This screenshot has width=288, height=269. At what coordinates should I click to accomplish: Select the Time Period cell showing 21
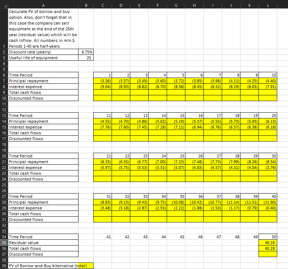(103, 156)
